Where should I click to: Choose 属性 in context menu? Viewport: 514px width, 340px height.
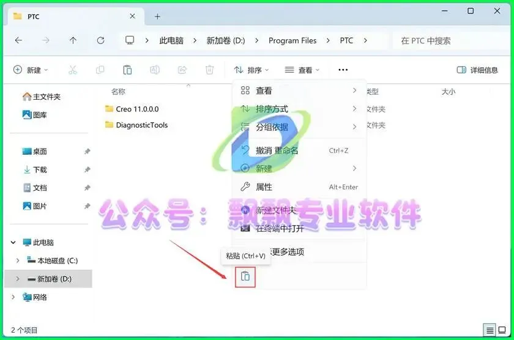(299, 187)
